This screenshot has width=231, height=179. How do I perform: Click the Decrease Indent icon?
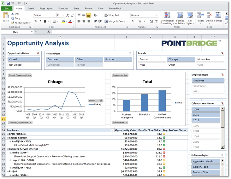point(95,21)
